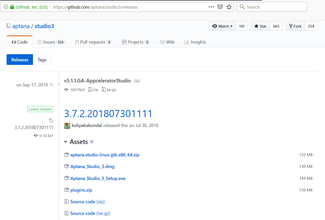325x220 pixels.
Task: Open the 3.7.2.201807301111 tag in sidebar
Action: click(x=34, y=127)
